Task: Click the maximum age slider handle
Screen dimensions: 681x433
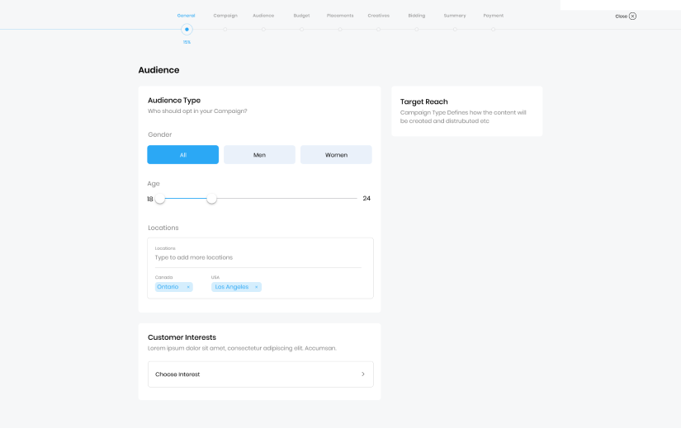Action: coord(211,198)
